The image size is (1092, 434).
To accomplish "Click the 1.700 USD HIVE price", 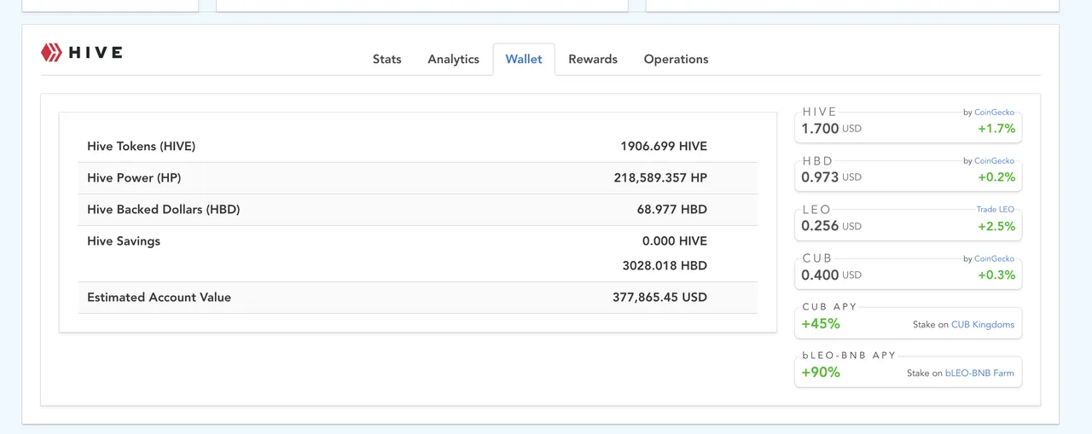I will click(831, 129).
